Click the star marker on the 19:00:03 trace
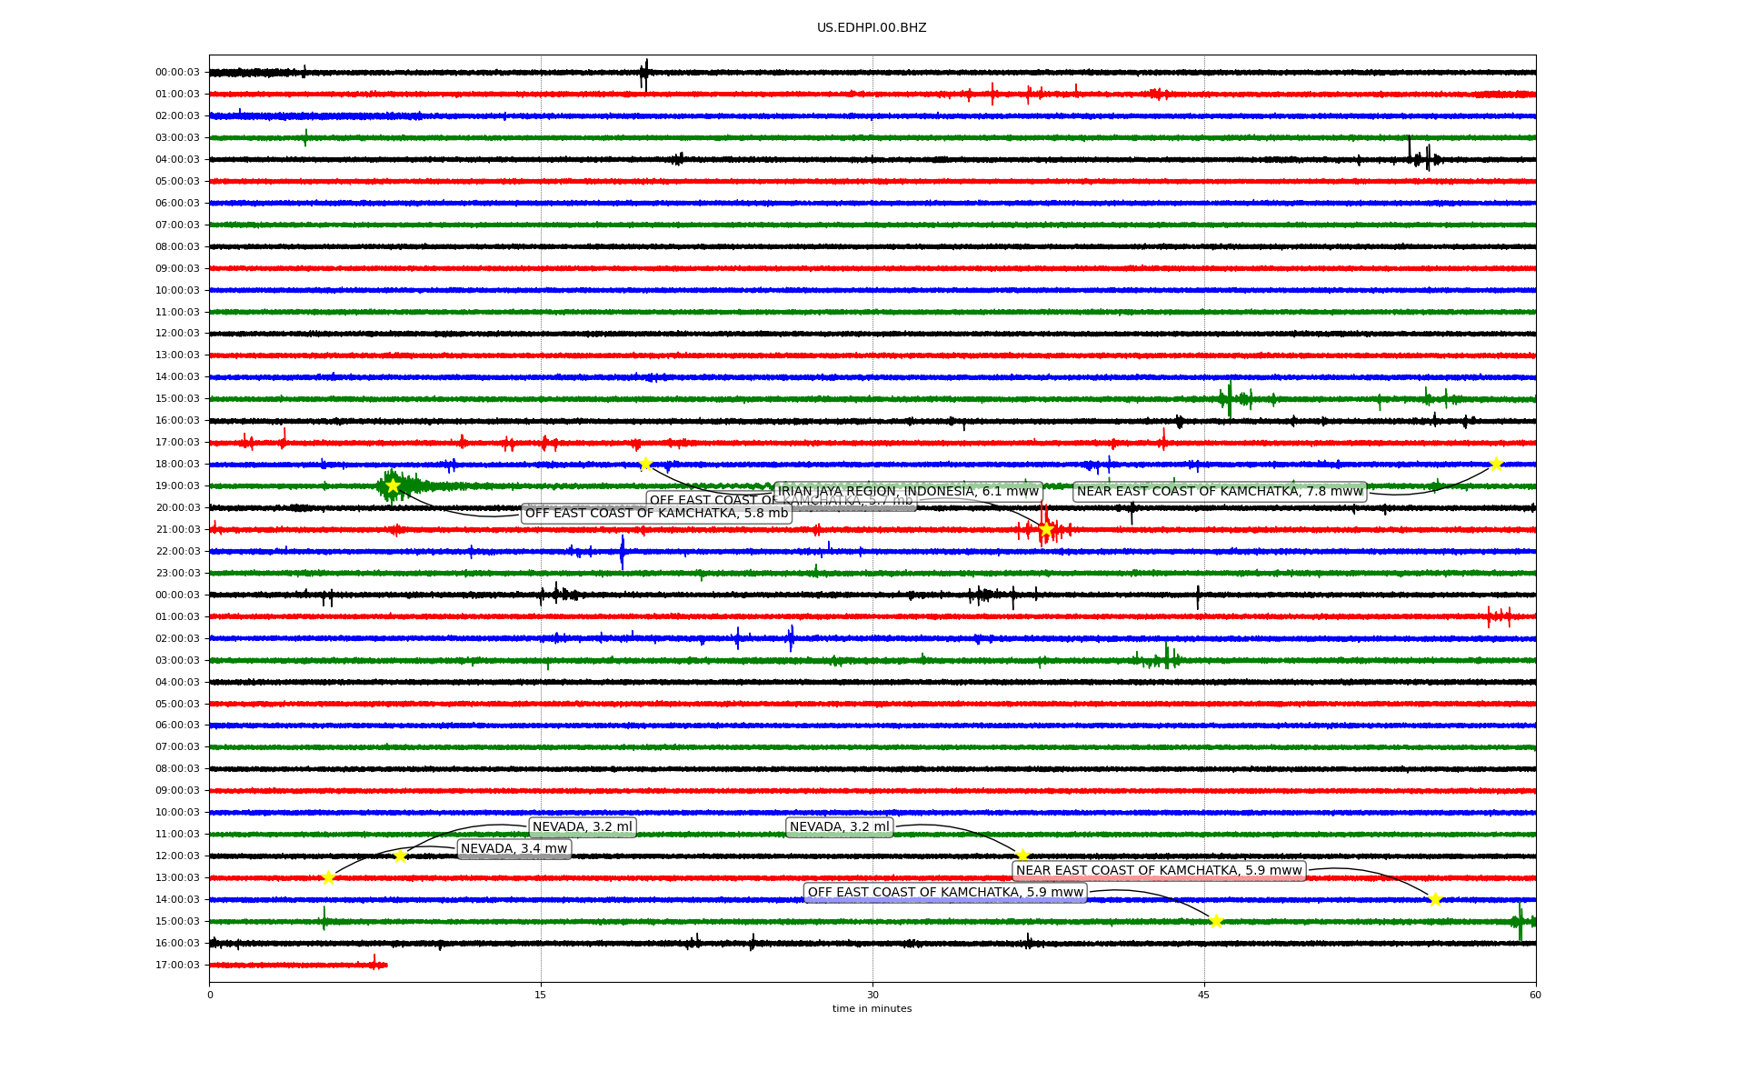This screenshot has width=1745, height=1091. (x=393, y=485)
